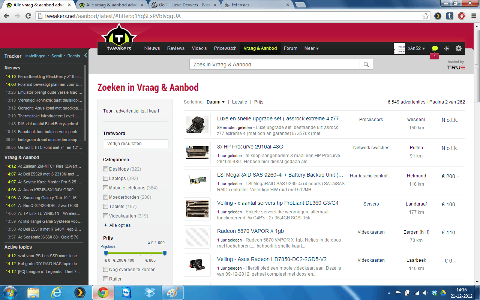
Task: Open the notifications speech bubble icon
Action: (x=435, y=48)
